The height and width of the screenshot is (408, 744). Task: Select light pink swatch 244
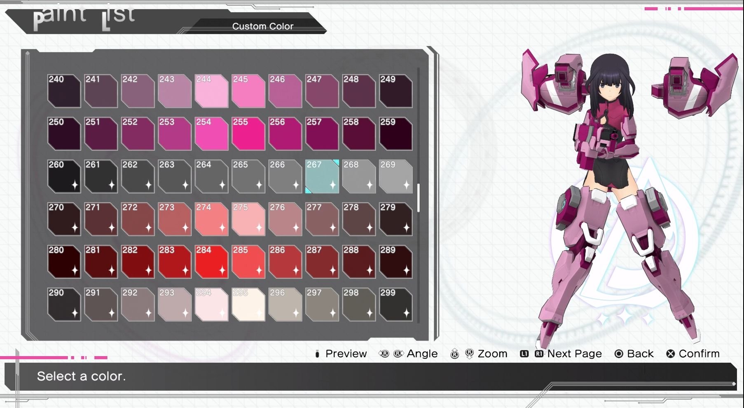pos(211,91)
